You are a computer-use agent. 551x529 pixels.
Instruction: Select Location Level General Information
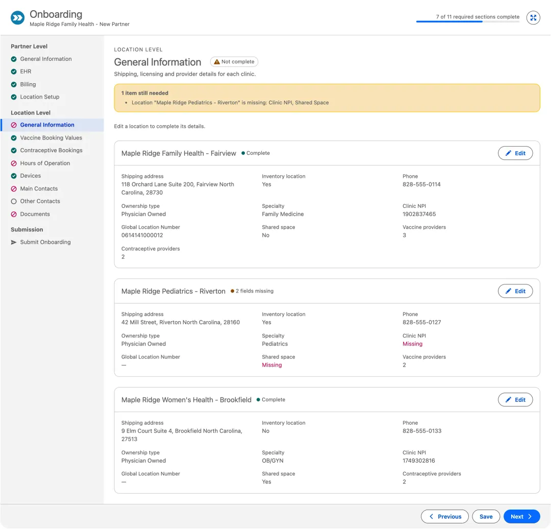pos(52,125)
